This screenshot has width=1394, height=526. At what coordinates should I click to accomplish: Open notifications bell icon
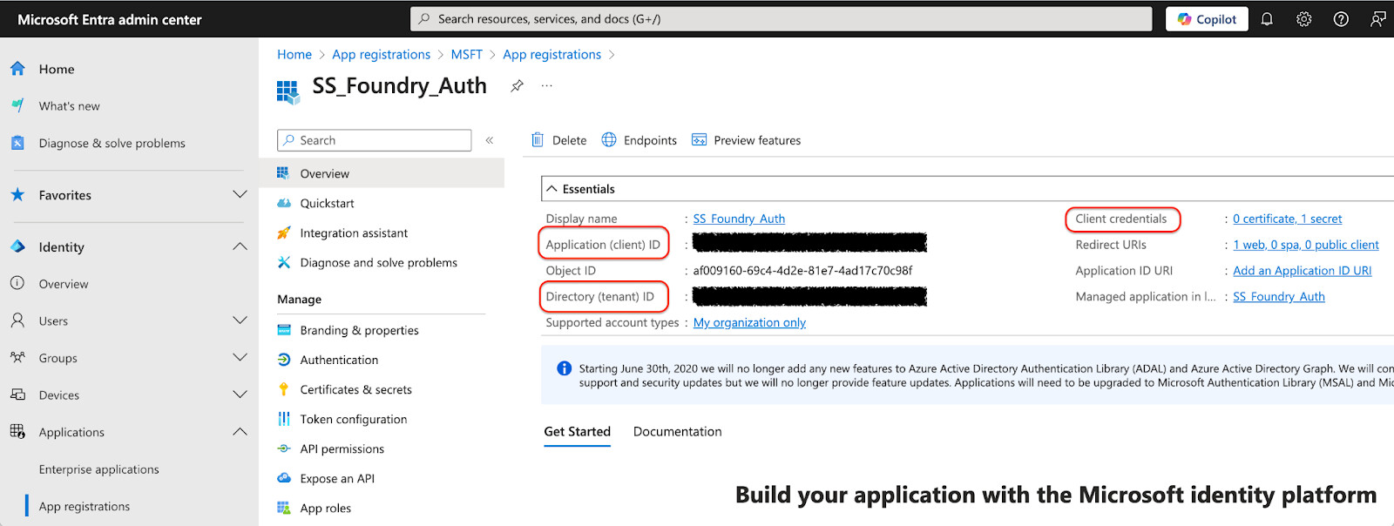pyautogui.click(x=1267, y=19)
